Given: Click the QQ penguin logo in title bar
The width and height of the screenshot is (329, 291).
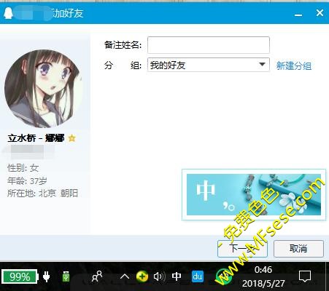Looking at the screenshot, I should pos(8,13).
